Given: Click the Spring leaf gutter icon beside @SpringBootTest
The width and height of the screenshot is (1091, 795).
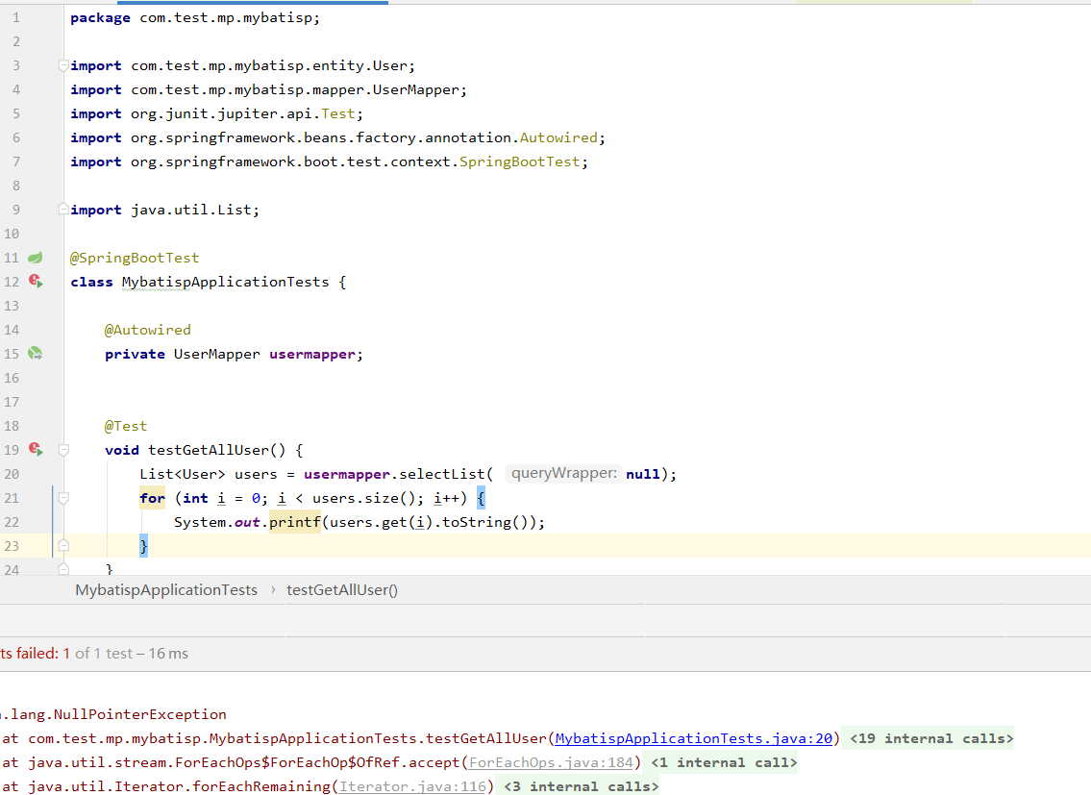Looking at the screenshot, I should 36,258.
